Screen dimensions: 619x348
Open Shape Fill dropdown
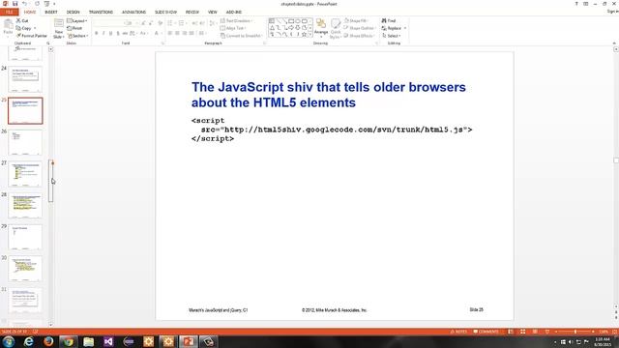pos(357,20)
